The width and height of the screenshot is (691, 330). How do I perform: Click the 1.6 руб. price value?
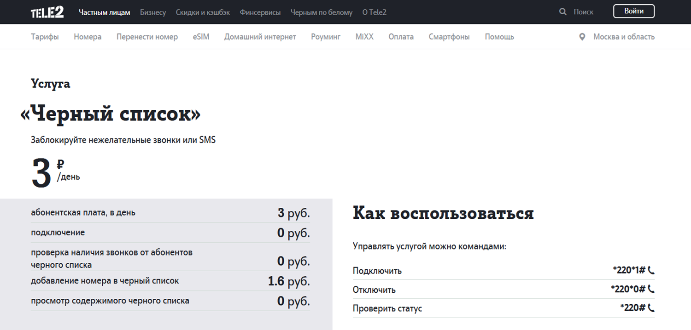pos(289,281)
